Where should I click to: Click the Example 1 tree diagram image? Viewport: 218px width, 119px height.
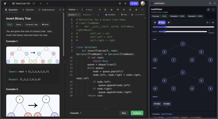pyautogui.click(x=33, y=55)
